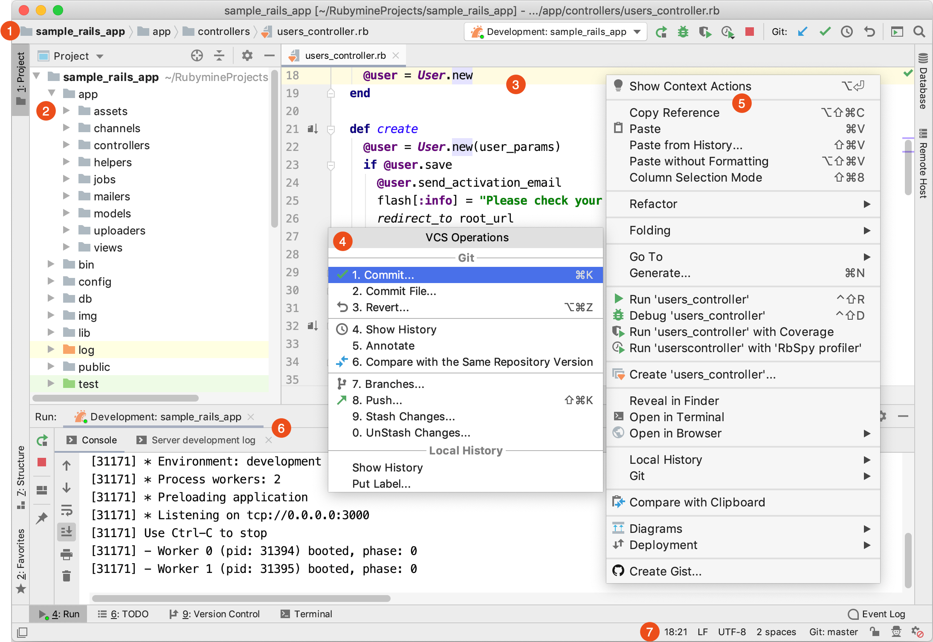The height and width of the screenshot is (642, 933).
Task: Click Show Context Actions in the context menu
Action: pyautogui.click(x=743, y=86)
